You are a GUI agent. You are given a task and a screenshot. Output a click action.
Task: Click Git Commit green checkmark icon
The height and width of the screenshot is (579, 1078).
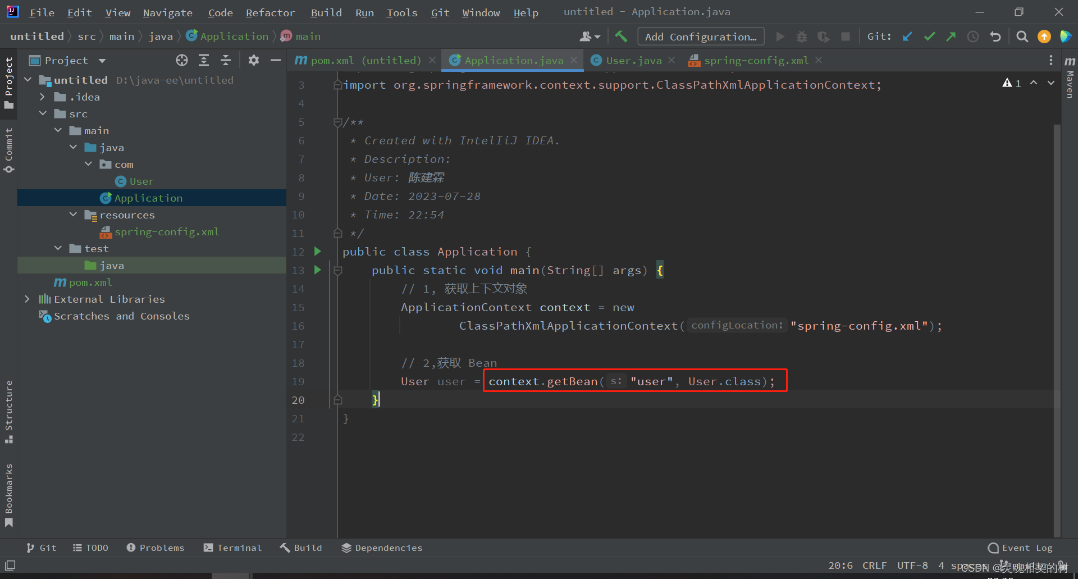coord(929,37)
